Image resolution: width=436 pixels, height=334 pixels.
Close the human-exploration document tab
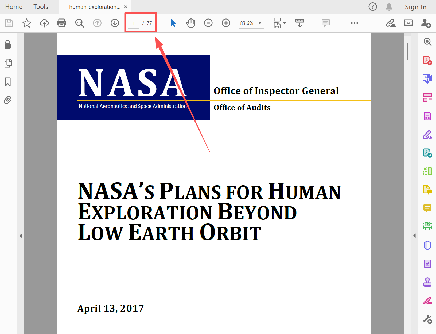pos(126,7)
